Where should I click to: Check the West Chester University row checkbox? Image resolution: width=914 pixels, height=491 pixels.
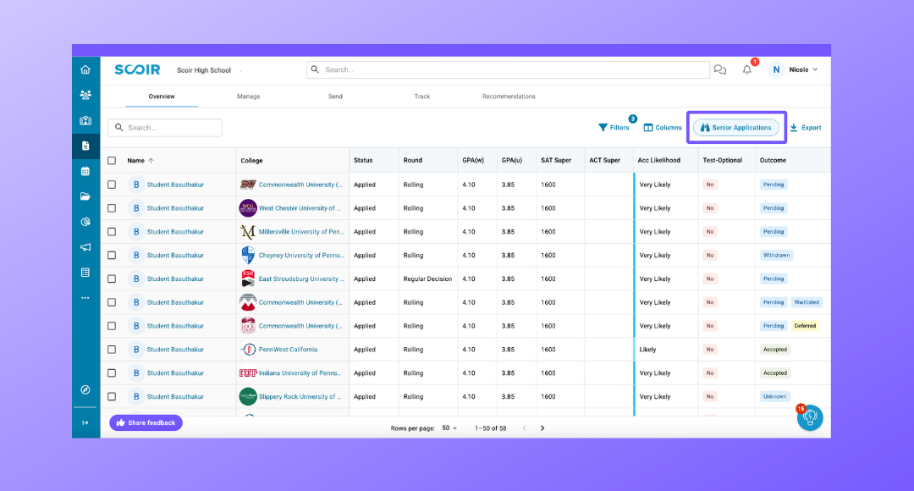point(112,208)
